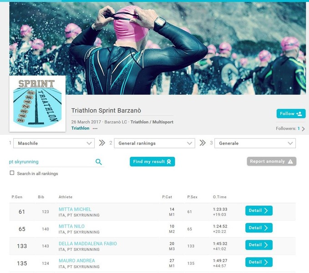
Task: Click time 1:23:33 in Michel row
Action: (220, 209)
